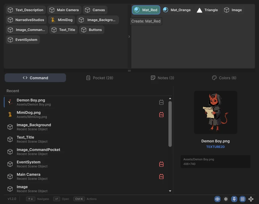Select the Text_Description object chip
Image resolution: width=259 pixels, height=204 pixels.
[26, 10]
